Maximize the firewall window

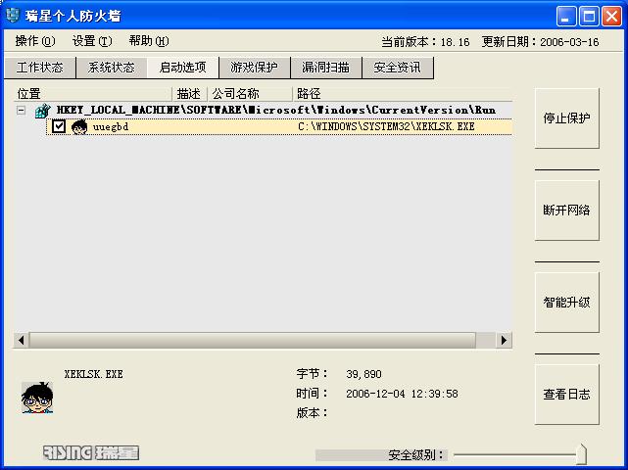click(589, 17)
